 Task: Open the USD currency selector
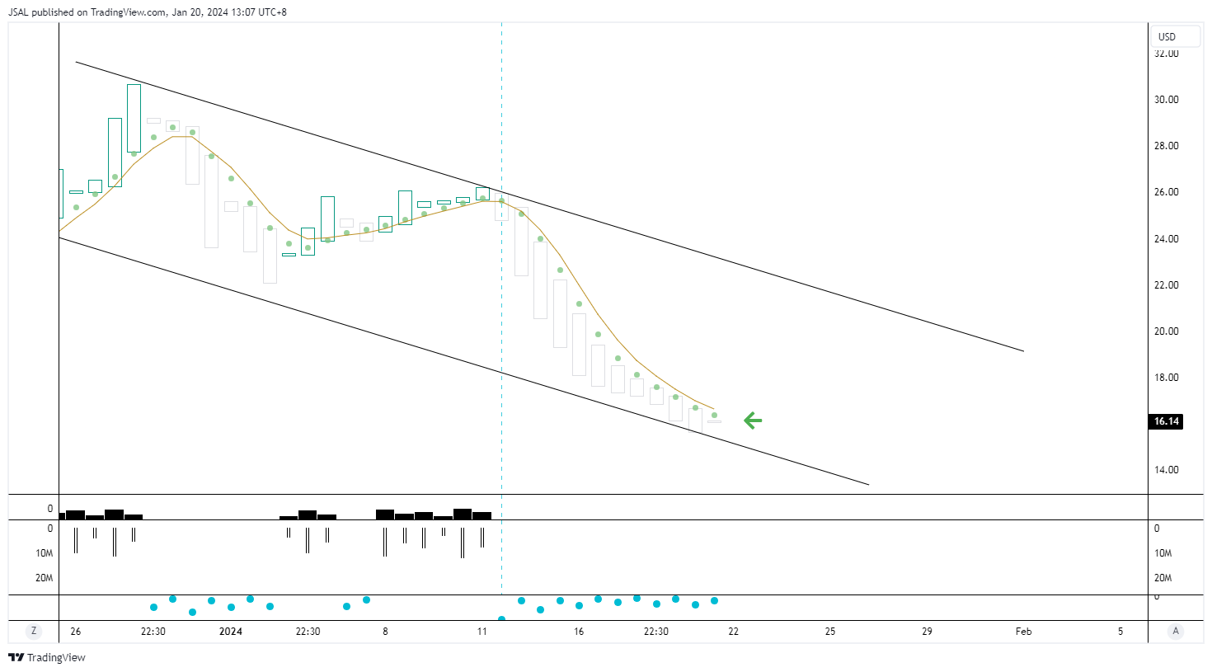pyautogui.click(x=1175, y=36)
